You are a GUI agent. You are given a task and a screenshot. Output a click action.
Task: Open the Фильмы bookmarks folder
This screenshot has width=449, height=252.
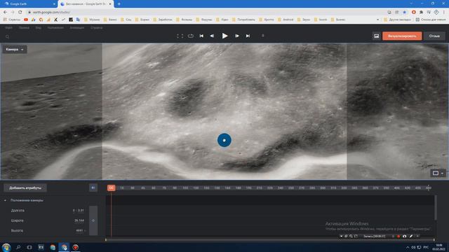tap(184, 20)
